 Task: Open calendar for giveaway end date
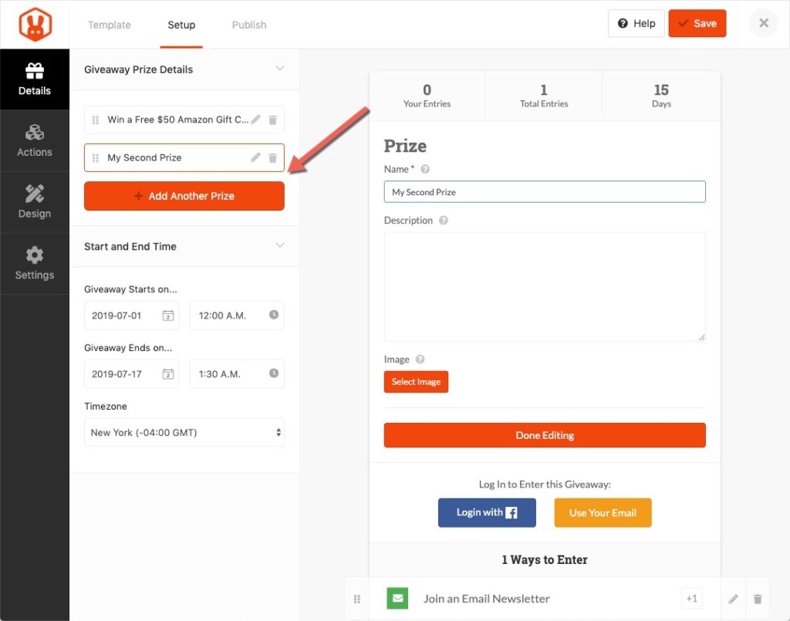pyautogui.click(x=167, y=373)
